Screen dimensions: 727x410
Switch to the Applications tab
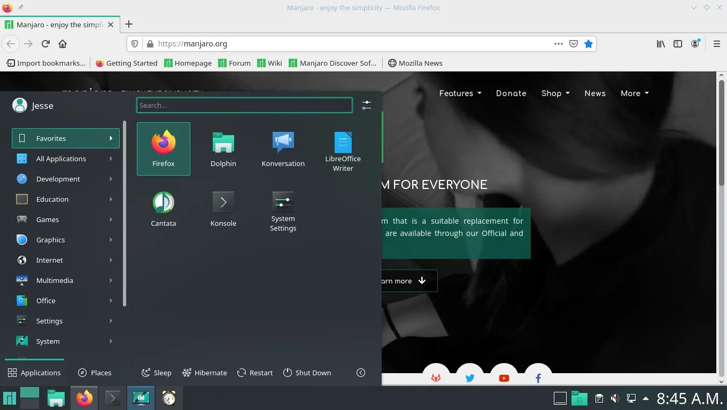34,373
